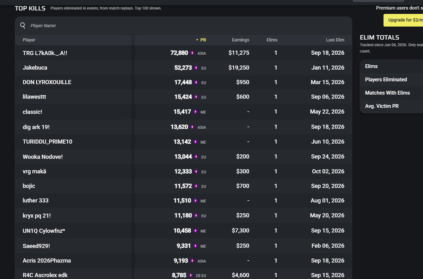Click the TOP KILLS heading
The height and width of the screenshot is (279, 423).
pyautogui.click(x=30, y=8)
